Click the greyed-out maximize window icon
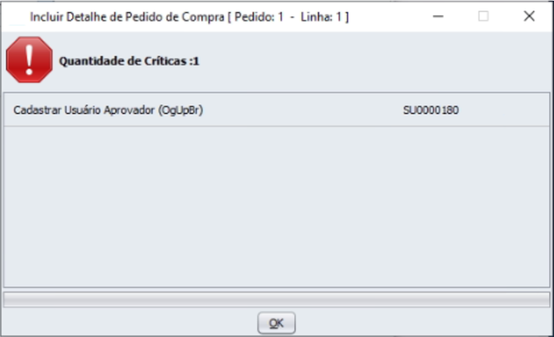This screenshot has width=554, height=337. (x=483, y=16)
